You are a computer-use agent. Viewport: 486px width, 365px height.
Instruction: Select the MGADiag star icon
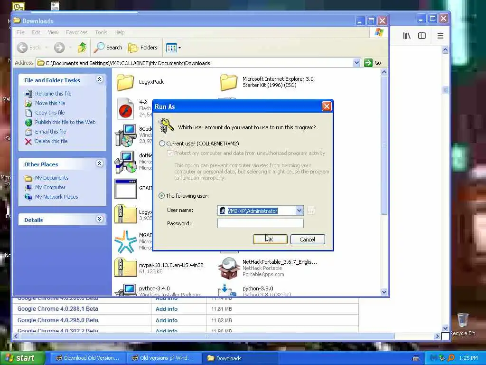pyautogui.click(x=125, y=241)
